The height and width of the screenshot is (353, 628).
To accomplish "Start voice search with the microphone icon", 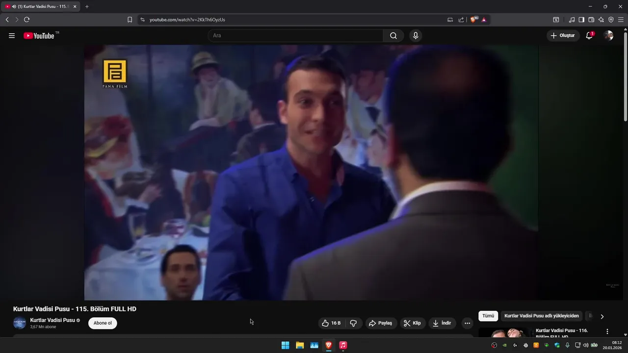I will pyautogui.click(x=416, y=36).
